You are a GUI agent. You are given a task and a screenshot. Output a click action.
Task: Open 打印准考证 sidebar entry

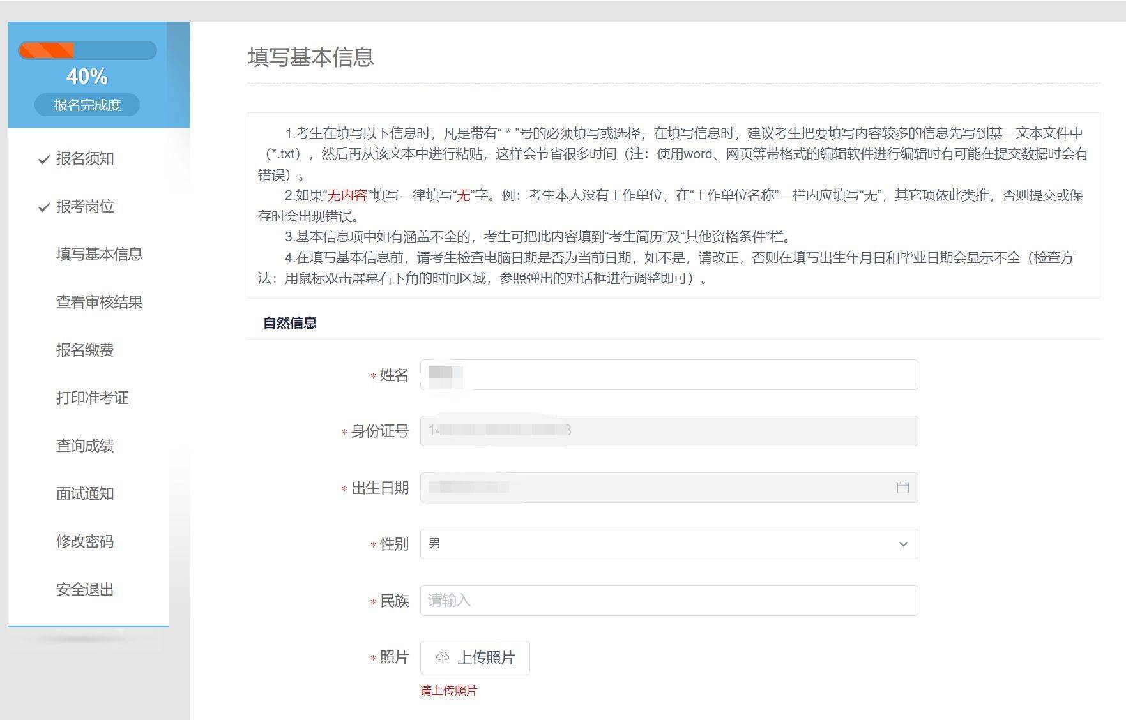92,398
